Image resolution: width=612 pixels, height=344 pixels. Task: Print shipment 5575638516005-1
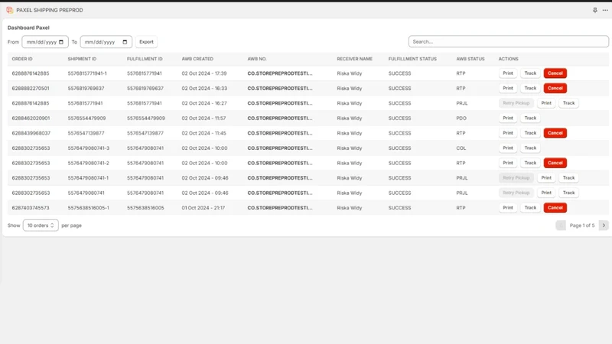pos(508,207)
